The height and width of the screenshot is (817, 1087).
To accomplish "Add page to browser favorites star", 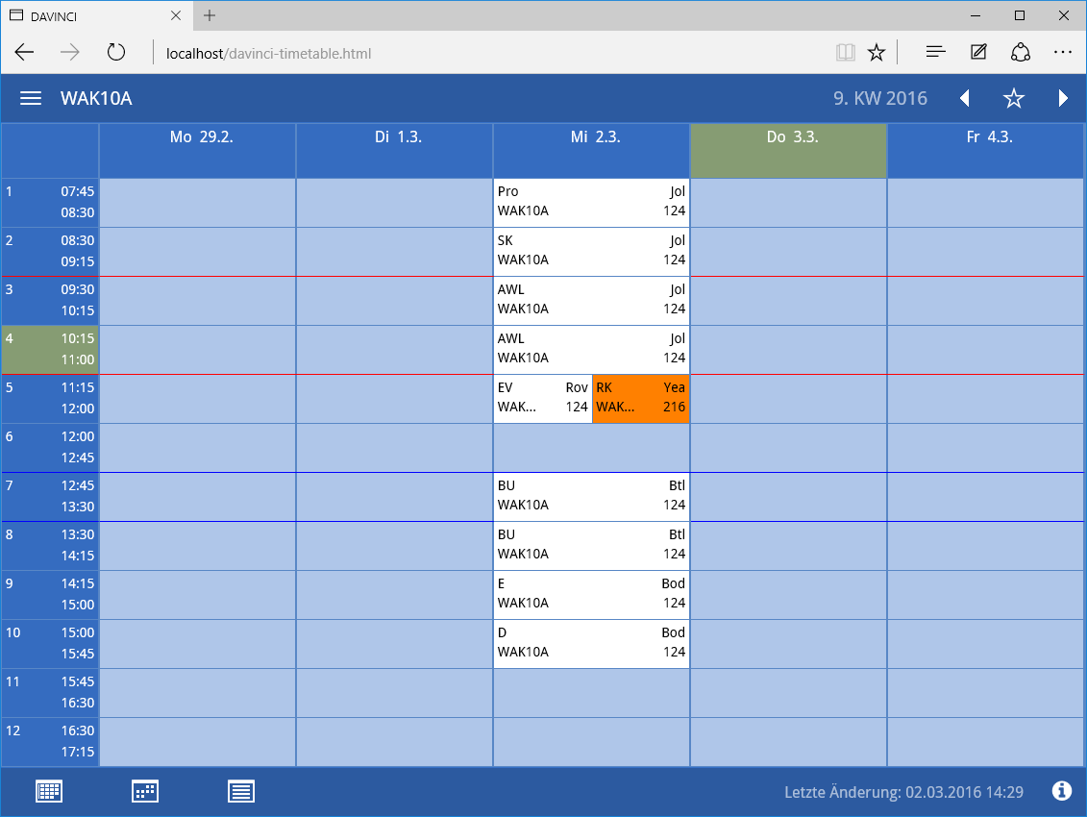I will 876,53.
